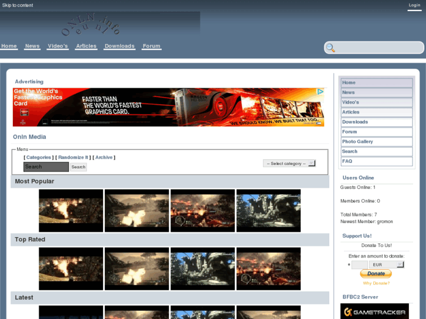The width and height of the screenshot is (426, 319).
Task: Open third Most Popular video thumbnail
Action: pos(203,211)
